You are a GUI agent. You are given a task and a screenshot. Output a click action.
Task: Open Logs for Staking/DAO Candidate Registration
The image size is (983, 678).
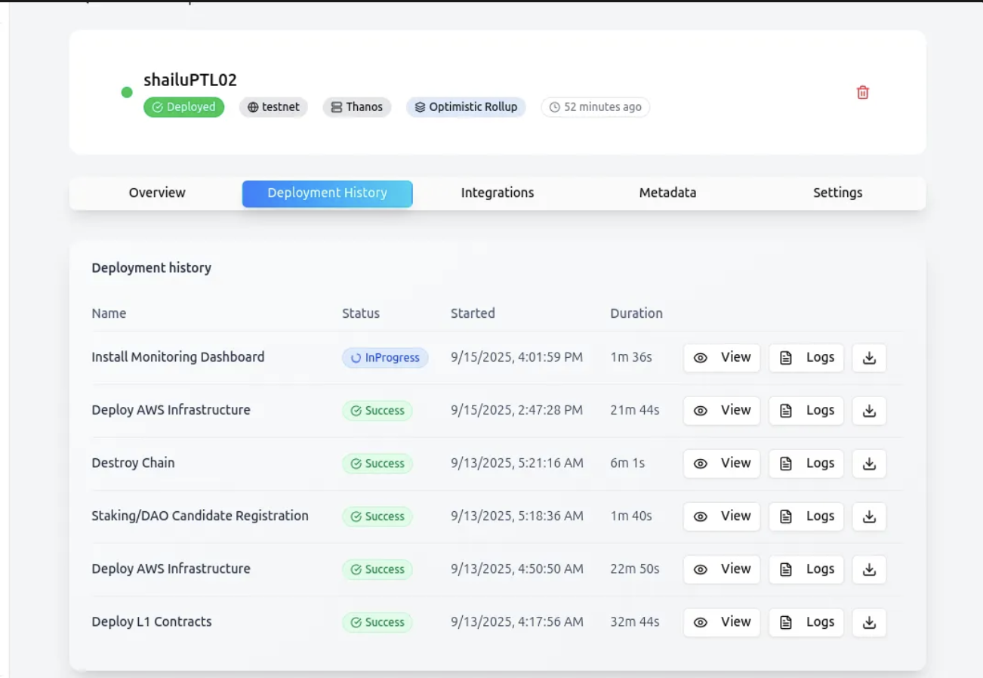[x=806, y=516]
